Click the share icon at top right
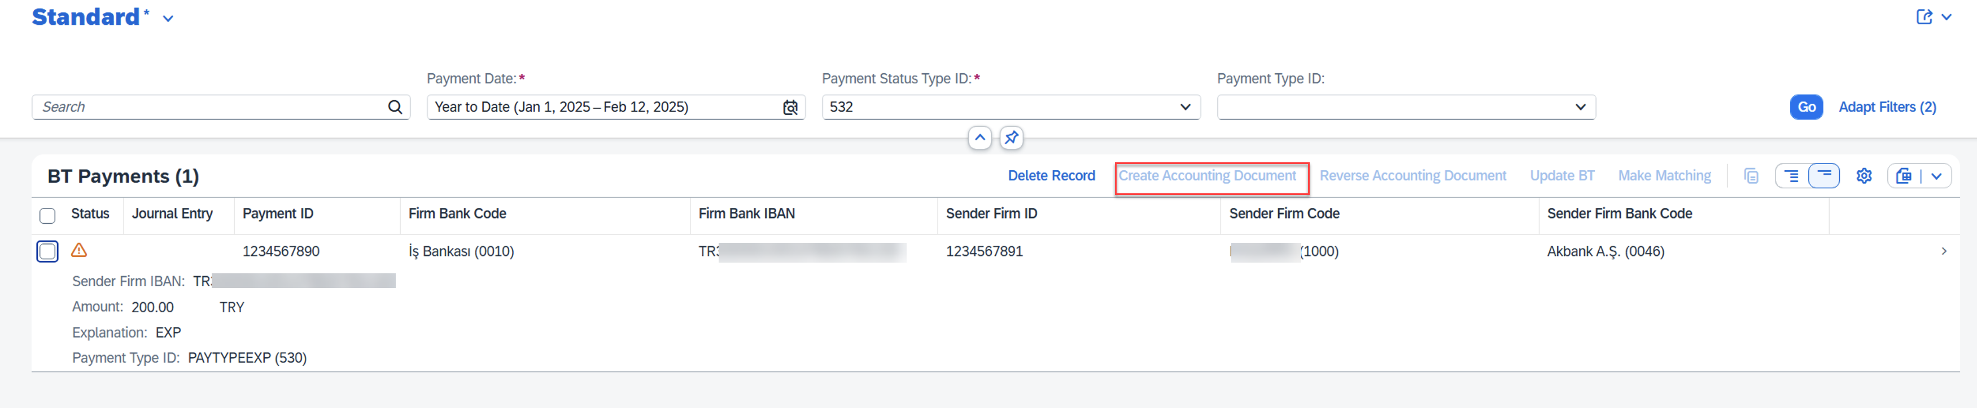Viewport: 1977px width, 408px height. click(x=1924, y=17)
